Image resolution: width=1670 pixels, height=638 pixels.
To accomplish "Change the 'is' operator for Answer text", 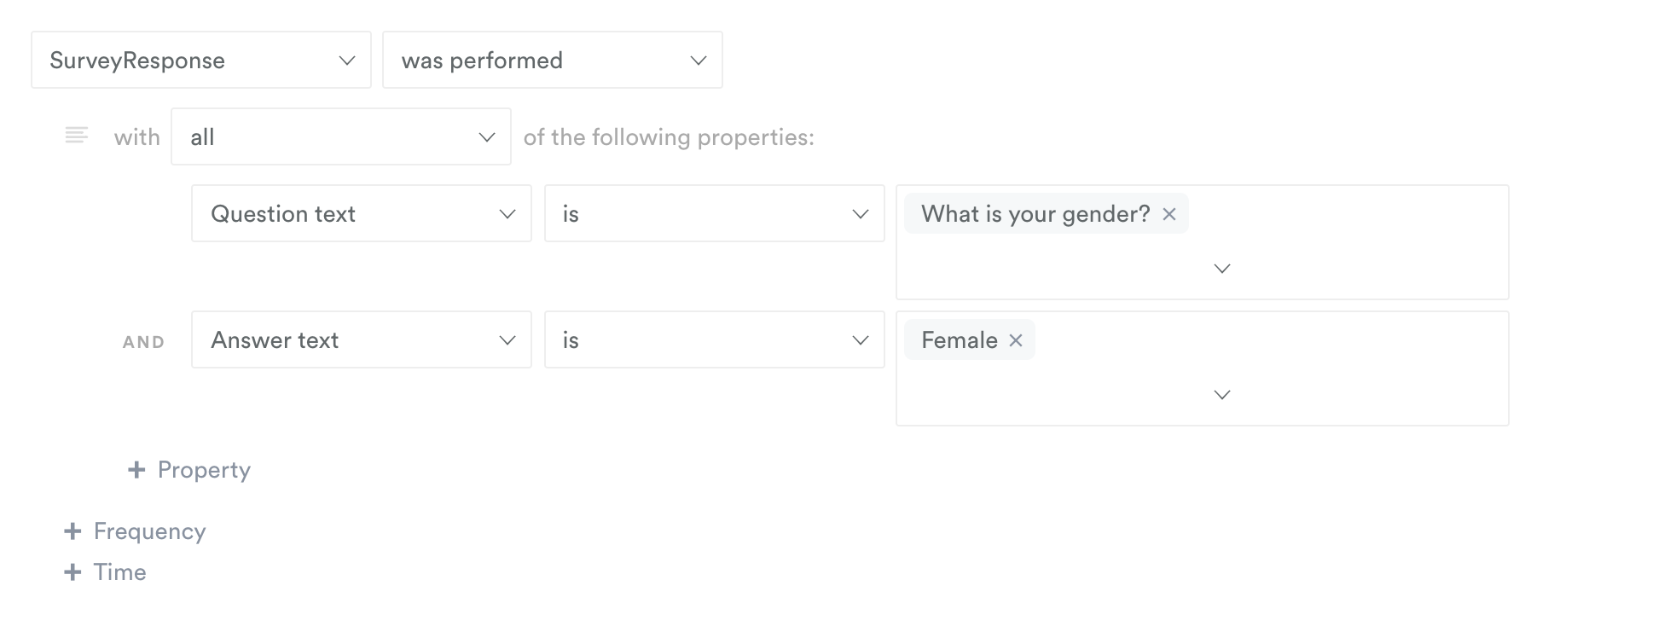I will (715, 339).
